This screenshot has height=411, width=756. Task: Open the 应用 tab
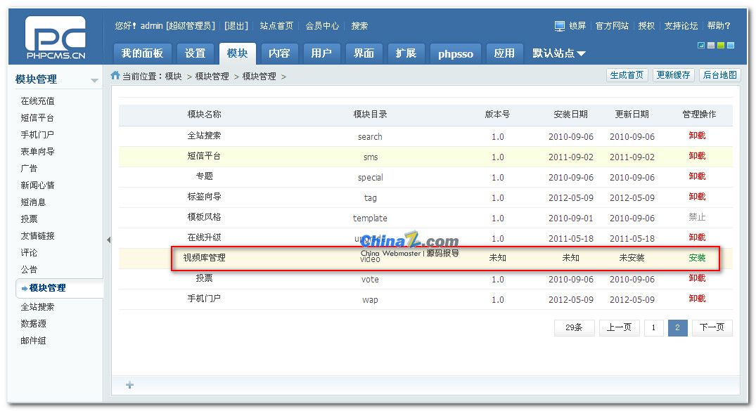[x=504, y=53]
